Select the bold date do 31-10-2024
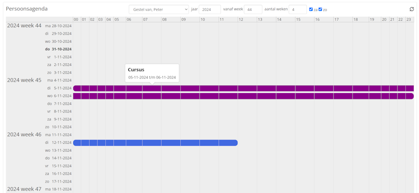419x193 pixels. [58, 49]
